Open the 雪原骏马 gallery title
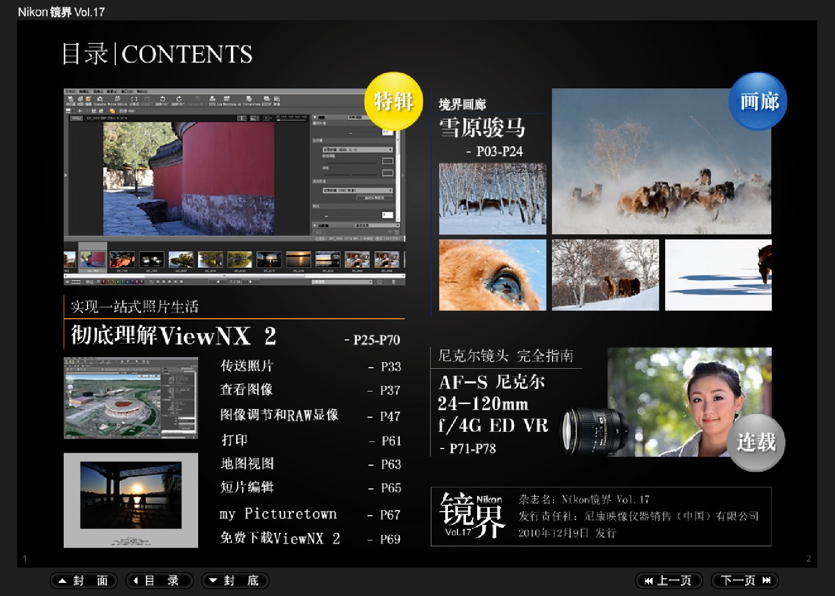The image size is (835, 596). coord(482,128)
